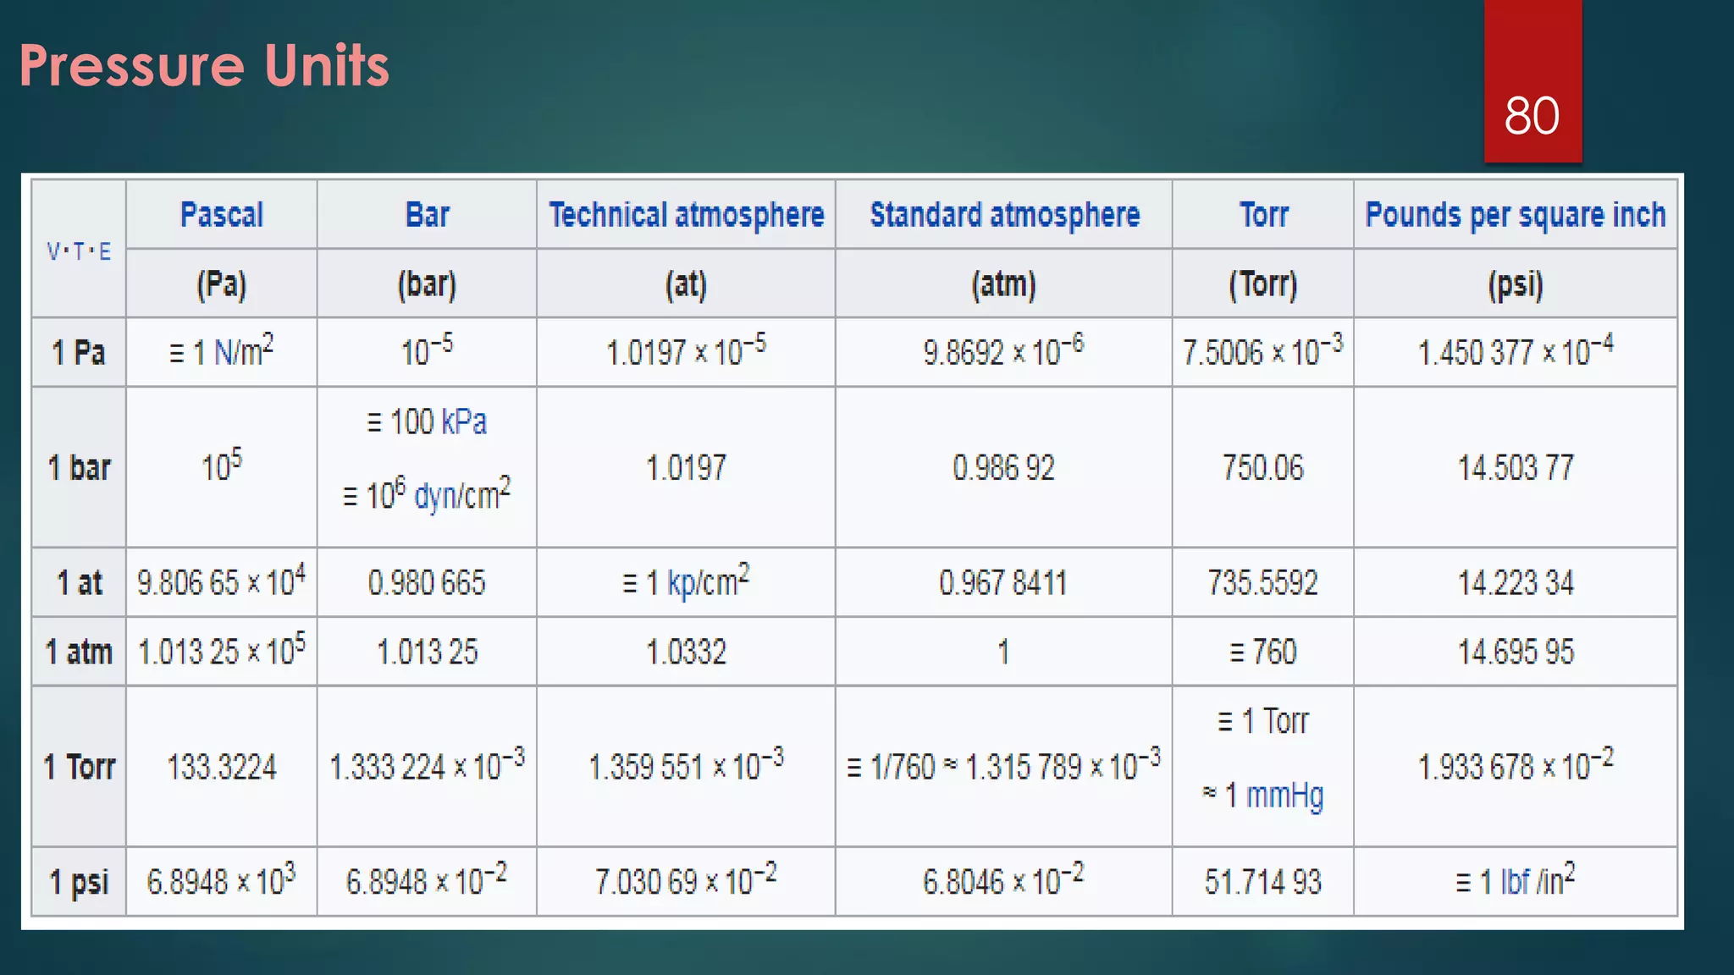Select value 750.06
1734x975 pixels.
coord(1263,467)
